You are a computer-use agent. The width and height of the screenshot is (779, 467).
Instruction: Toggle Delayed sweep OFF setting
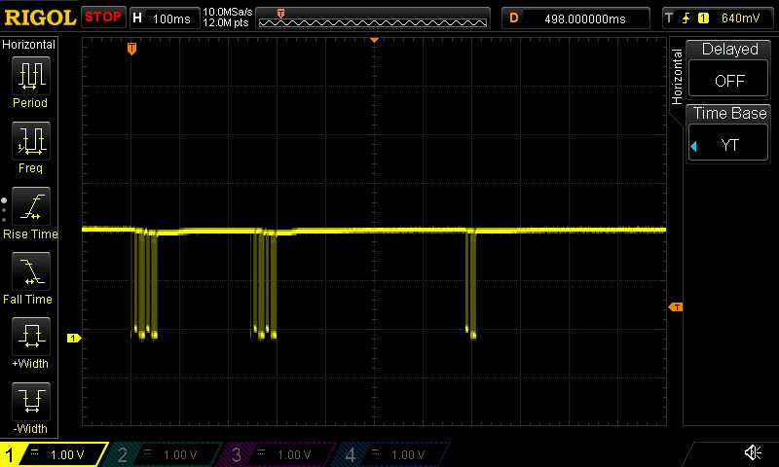pyautogui.click(x=729, y=68)
